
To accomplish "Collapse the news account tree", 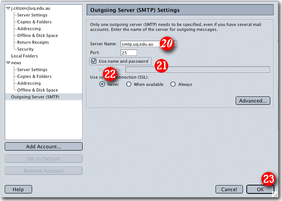I will pos(8,62).
